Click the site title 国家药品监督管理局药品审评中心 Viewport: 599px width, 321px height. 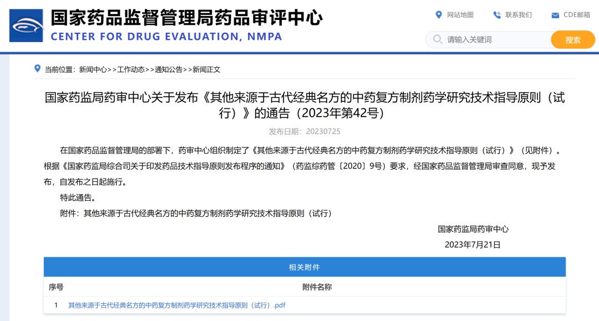(187, 18)
